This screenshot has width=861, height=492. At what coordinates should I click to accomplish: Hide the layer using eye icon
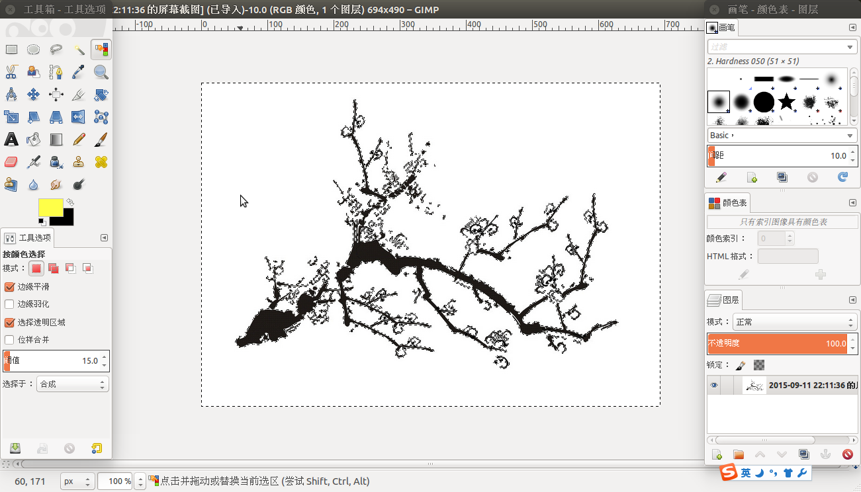[x=714, y=386]
